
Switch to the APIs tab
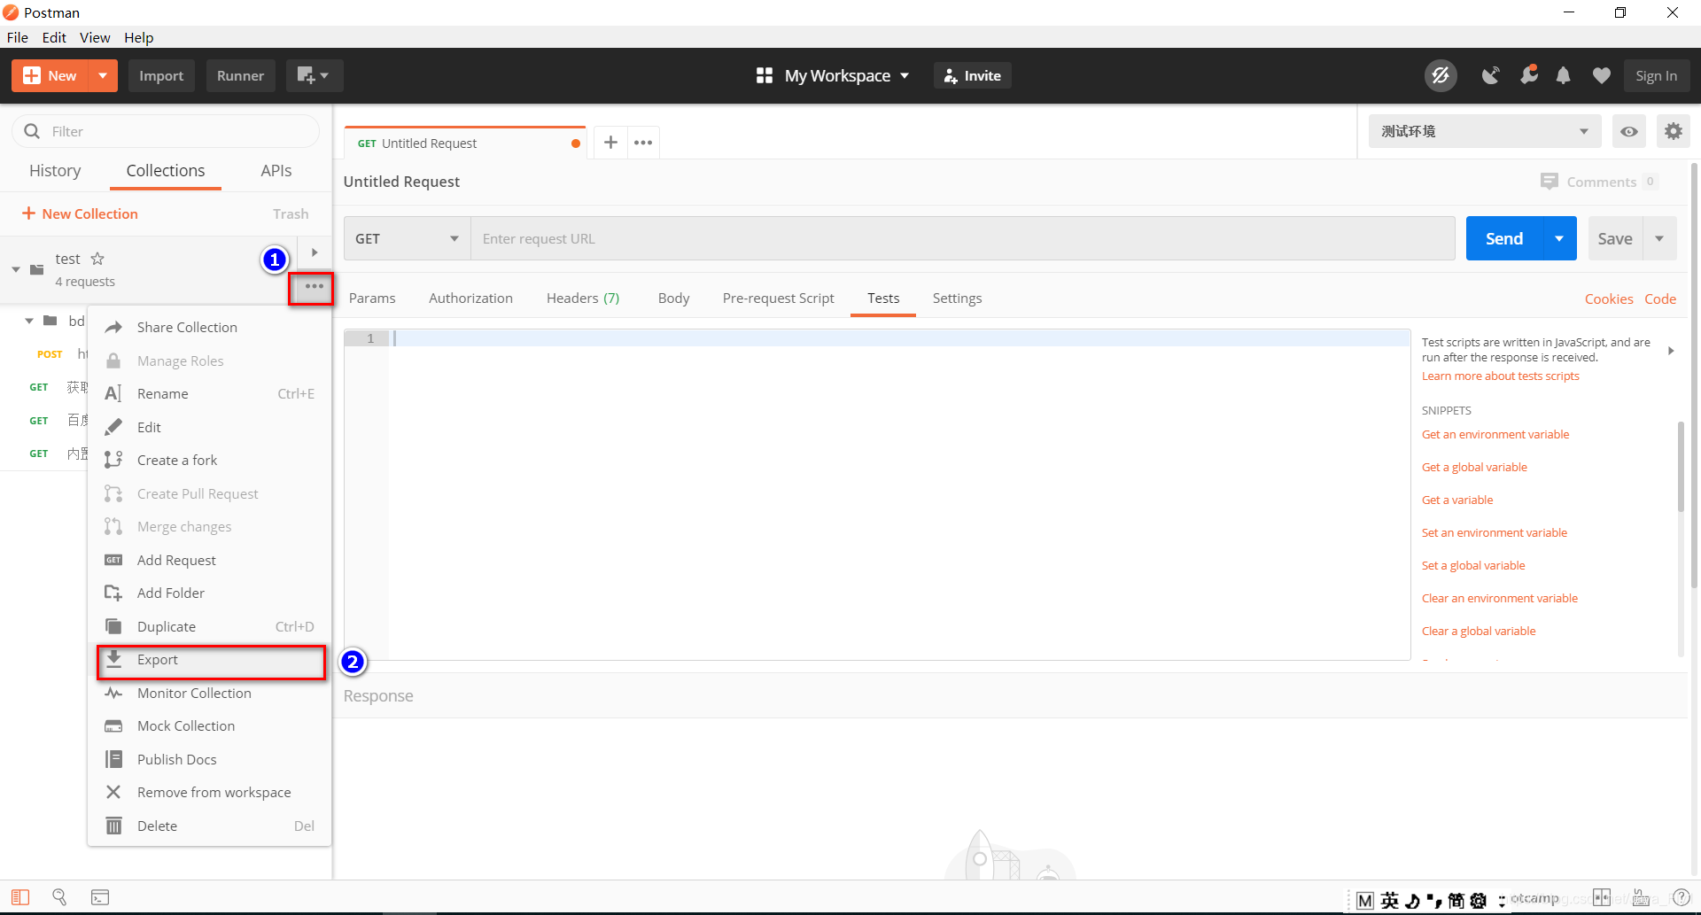[x=276, y=170]
